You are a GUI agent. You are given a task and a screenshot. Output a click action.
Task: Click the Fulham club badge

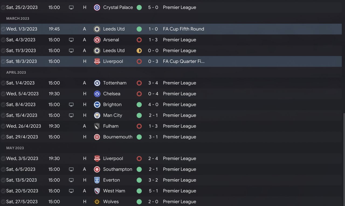[x=97, y=126]
